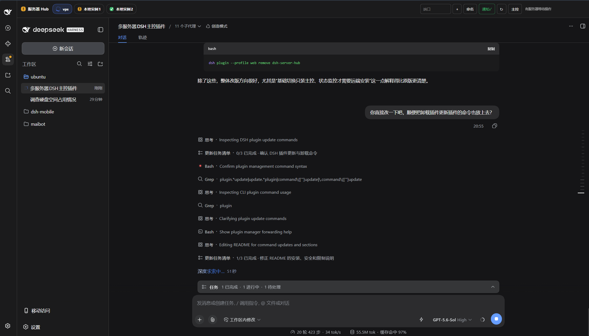Toggle the right side panel icon
The width and height of the screenshot is (589, 336).
pyautogui.click(x=583, y=26)
